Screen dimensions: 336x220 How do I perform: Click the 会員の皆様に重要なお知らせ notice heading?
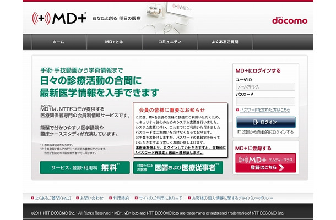click(172, 110)
